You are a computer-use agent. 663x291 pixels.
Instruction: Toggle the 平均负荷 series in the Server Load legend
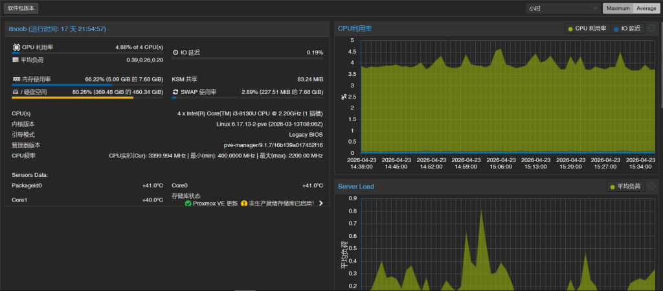click(625, 187)
